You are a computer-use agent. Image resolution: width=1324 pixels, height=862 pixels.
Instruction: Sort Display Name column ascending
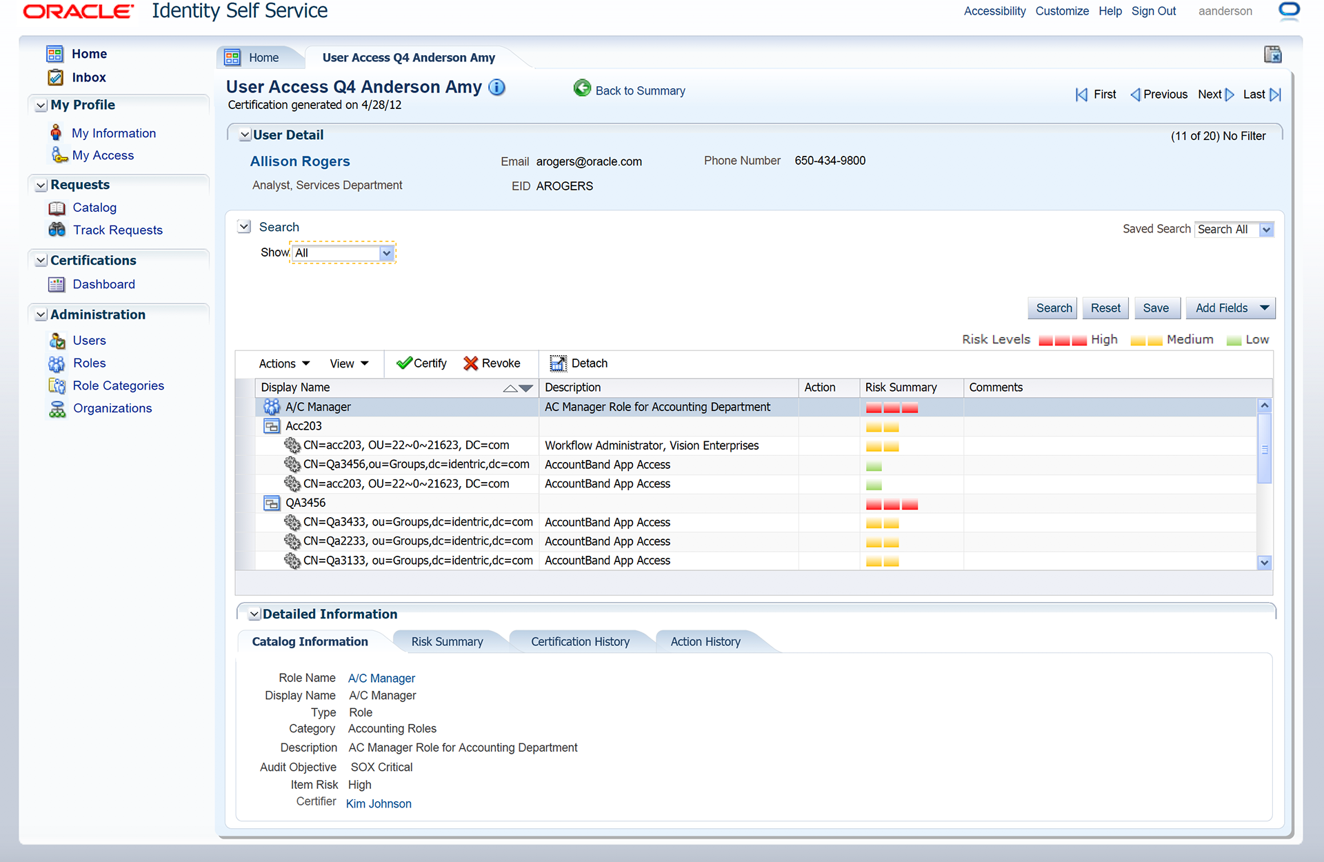coord(510,388)
